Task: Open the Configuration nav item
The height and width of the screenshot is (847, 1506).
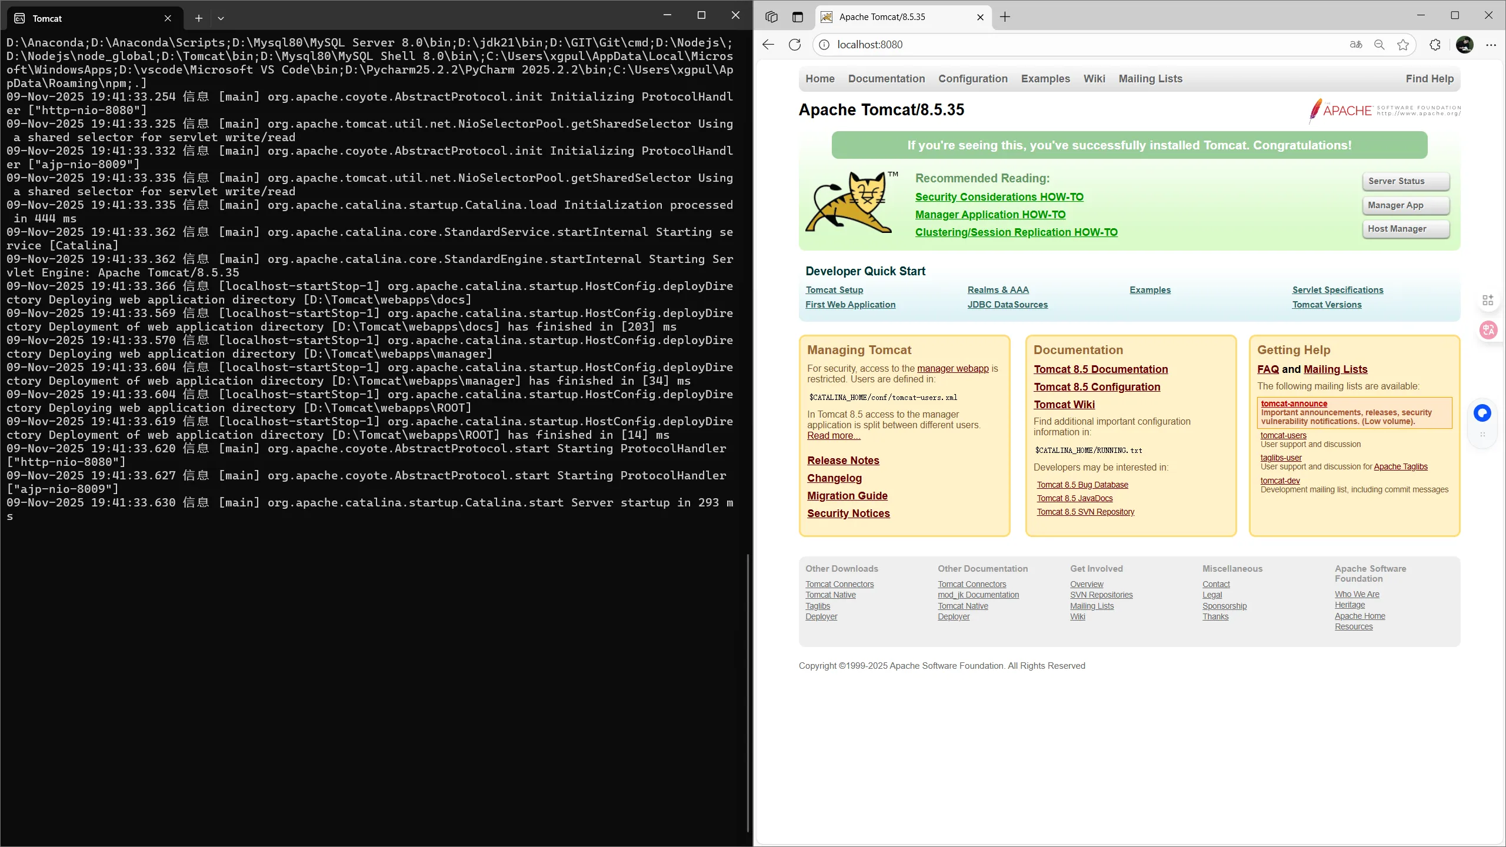Action: 973,79
